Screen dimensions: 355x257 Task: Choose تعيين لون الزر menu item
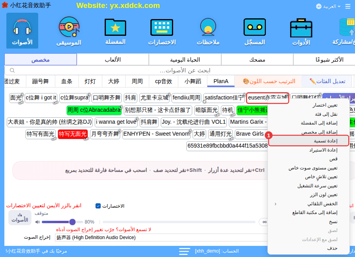[x=308, y=195]
